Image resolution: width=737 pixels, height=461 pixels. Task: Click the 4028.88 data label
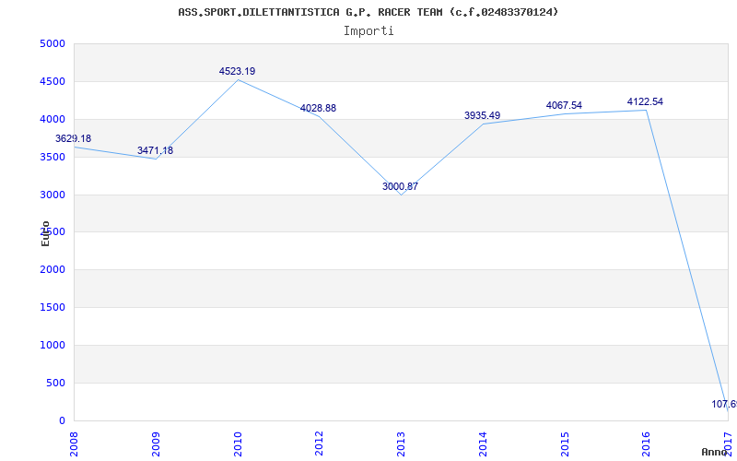(x=318, y=108)
